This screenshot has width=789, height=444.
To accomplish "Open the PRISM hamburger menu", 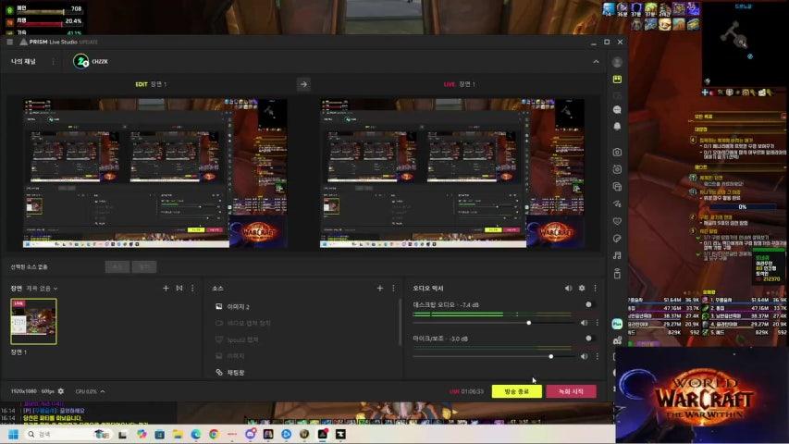I will click(9, 42).
